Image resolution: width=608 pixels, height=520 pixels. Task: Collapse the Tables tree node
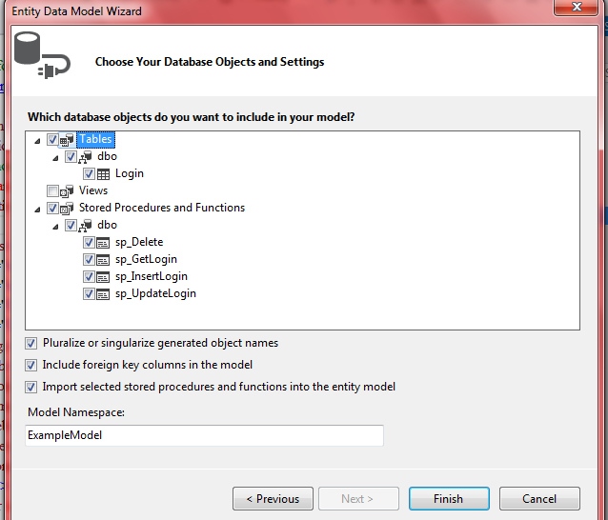tap(37, 141)
